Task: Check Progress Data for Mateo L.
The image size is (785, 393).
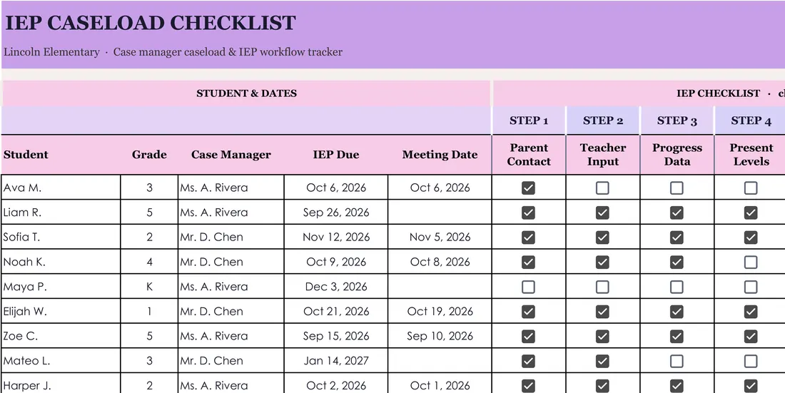Action: 677,361
